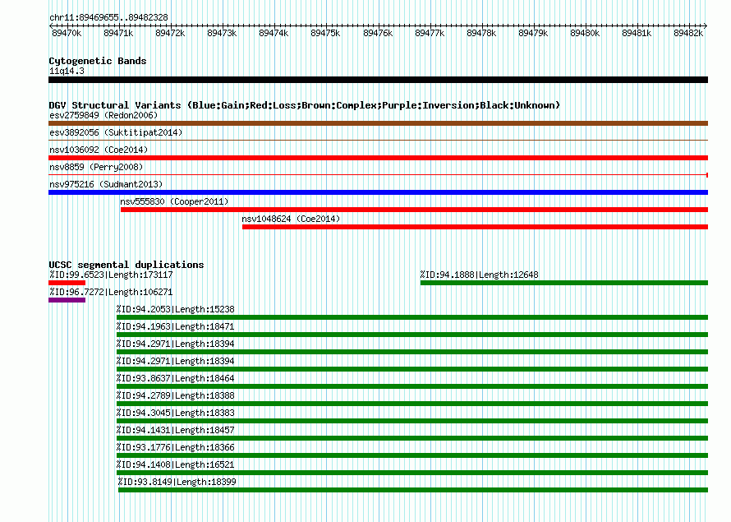Click the %ID:94.2053|Length:15238 duplication label
Image resolution: width=731 pixels, height=522 pixels.
coord(175,309)
